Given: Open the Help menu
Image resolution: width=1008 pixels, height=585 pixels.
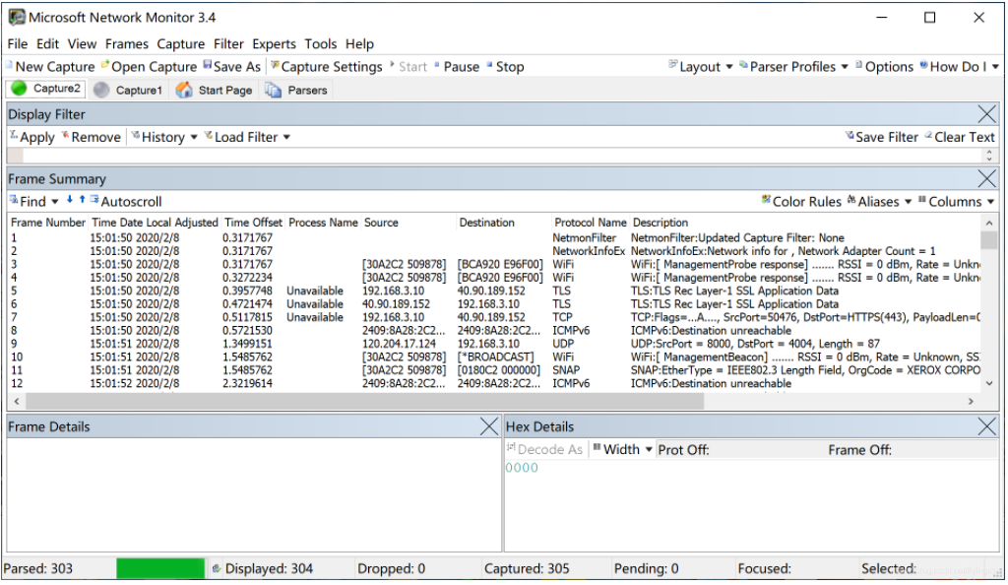Looking at the screenshot, I should pos(359,44).
